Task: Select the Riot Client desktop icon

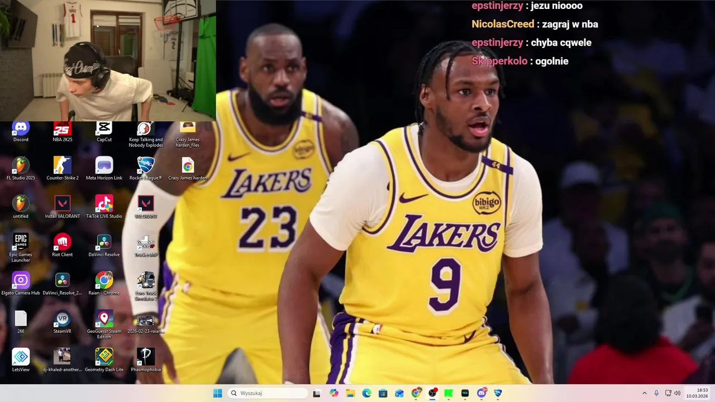Action: pos(62,245)
